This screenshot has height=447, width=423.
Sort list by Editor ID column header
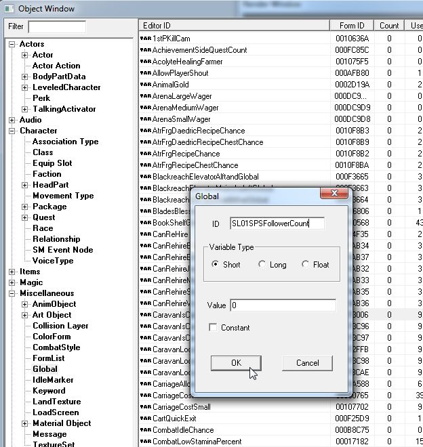[234, 26]
